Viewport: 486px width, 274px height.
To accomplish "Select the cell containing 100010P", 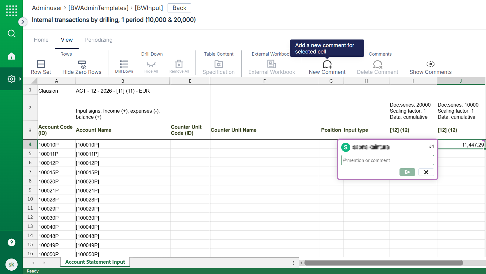I will point(56,145).
